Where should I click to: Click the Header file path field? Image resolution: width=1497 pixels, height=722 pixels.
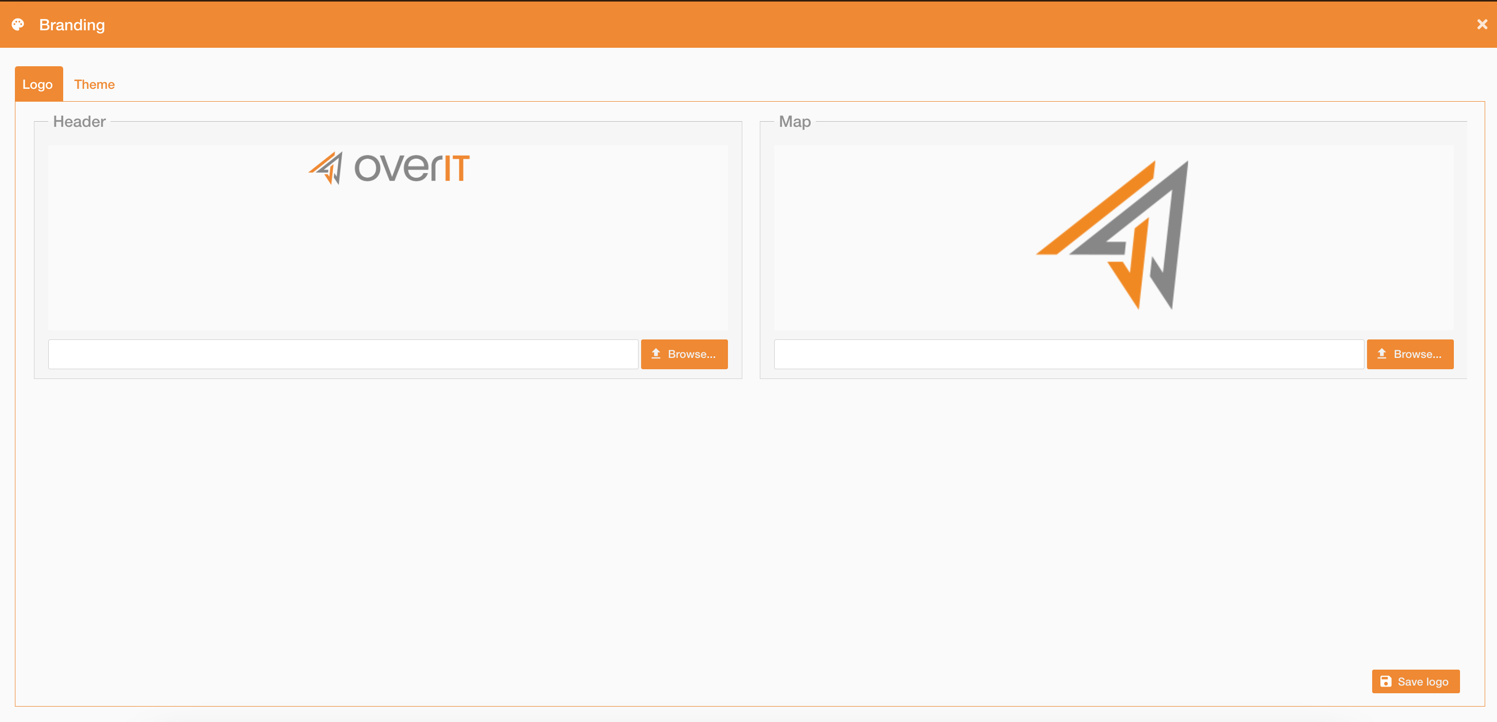[x=343, y=354]
